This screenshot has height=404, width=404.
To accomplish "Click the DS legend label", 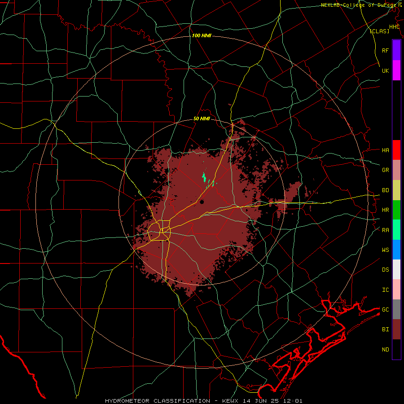I will click(x=385, y=270).
